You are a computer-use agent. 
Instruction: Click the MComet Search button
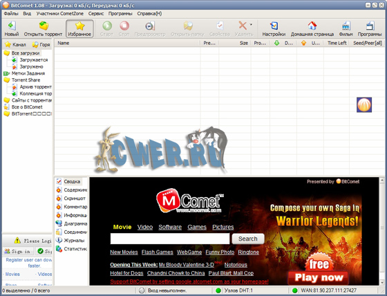coord(248,239)
